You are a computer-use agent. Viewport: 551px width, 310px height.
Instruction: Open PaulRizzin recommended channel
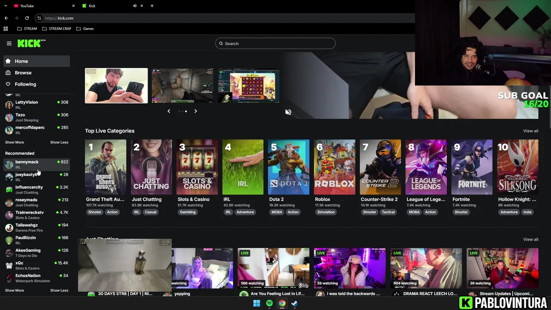(37, 240)
